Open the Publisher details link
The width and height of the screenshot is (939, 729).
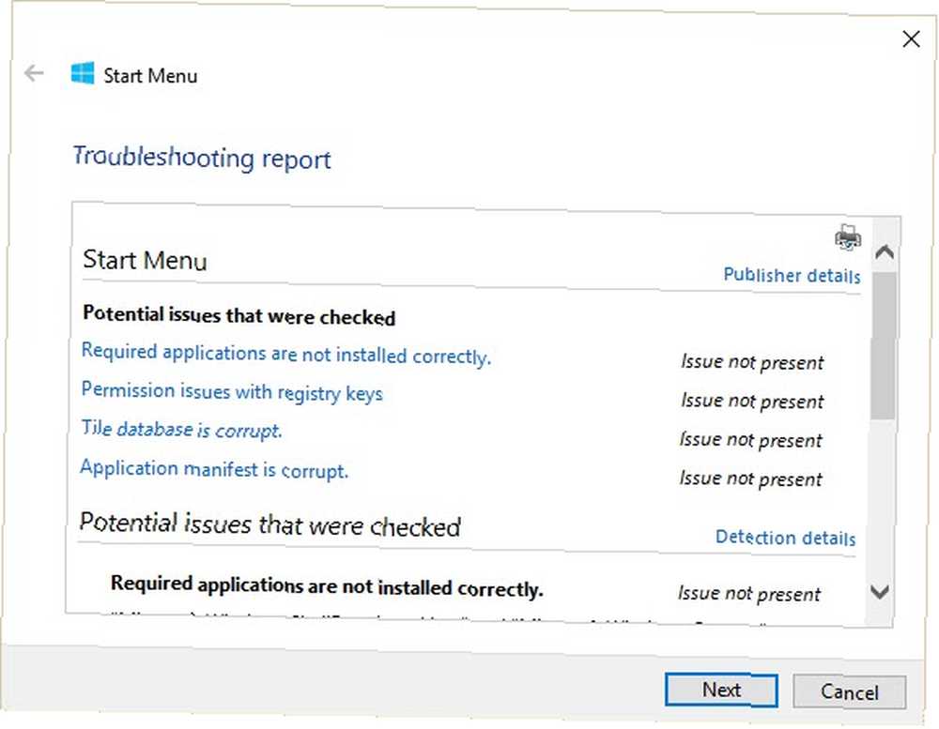(792, 275)
